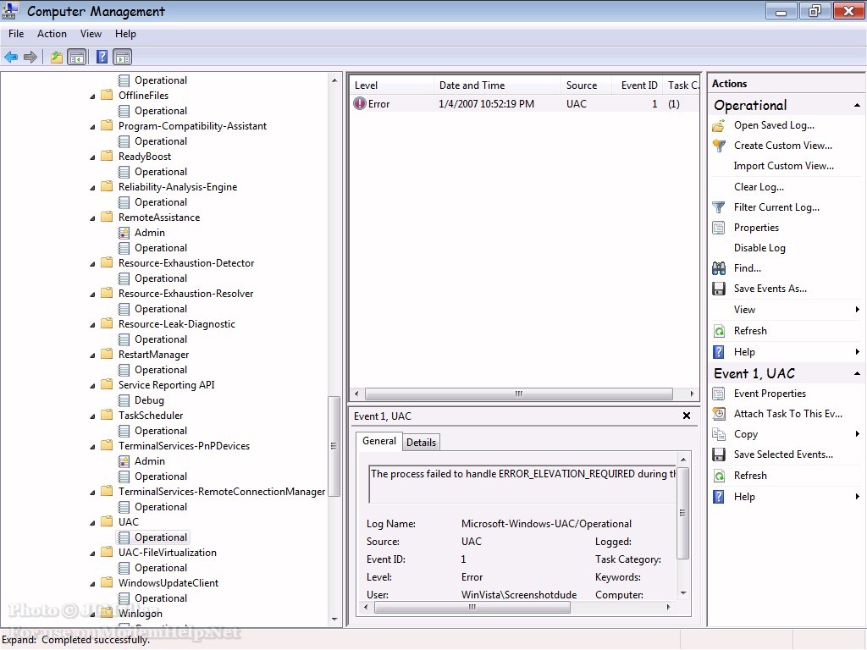Image resolution: width=867 pixels, height=650 pixels.
Task: Click the Up One Level folder icon
Action: click(57, 57)
